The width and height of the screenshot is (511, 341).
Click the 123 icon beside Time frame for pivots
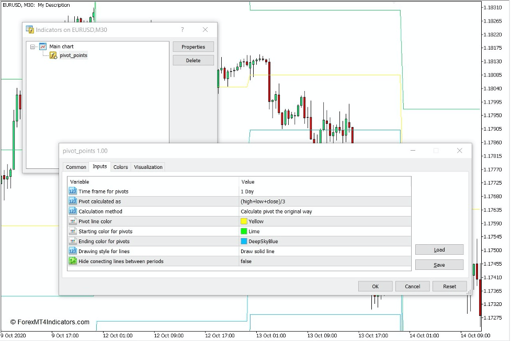coord(73,191)
